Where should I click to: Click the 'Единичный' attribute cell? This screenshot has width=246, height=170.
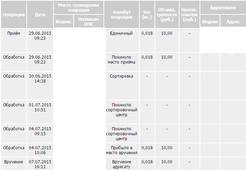point(122,33)
